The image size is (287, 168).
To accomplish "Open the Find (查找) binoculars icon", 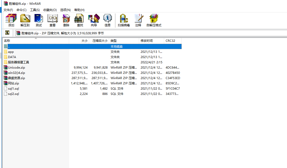I will [80, 20].
